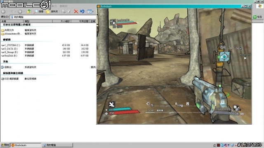
Task: Click the blue shield bar in game HUD
Action: tap(120, 109)
